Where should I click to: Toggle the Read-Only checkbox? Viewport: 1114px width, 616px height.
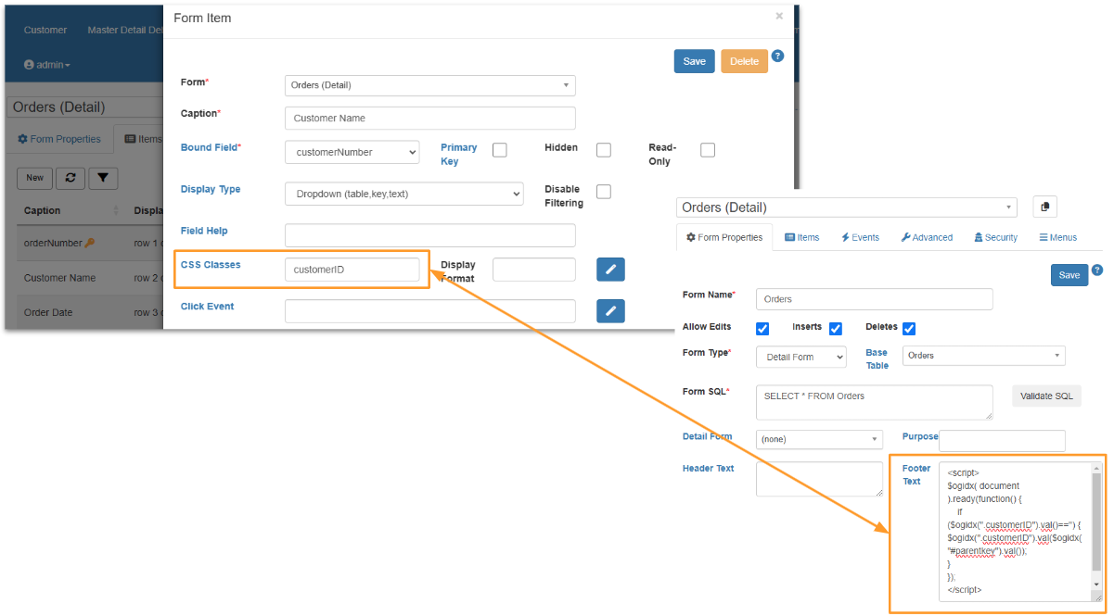pos(708,150)
